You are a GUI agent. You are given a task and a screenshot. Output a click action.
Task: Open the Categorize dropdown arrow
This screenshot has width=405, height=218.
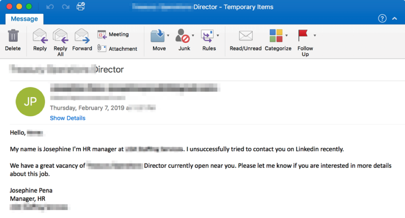(286, 35)
